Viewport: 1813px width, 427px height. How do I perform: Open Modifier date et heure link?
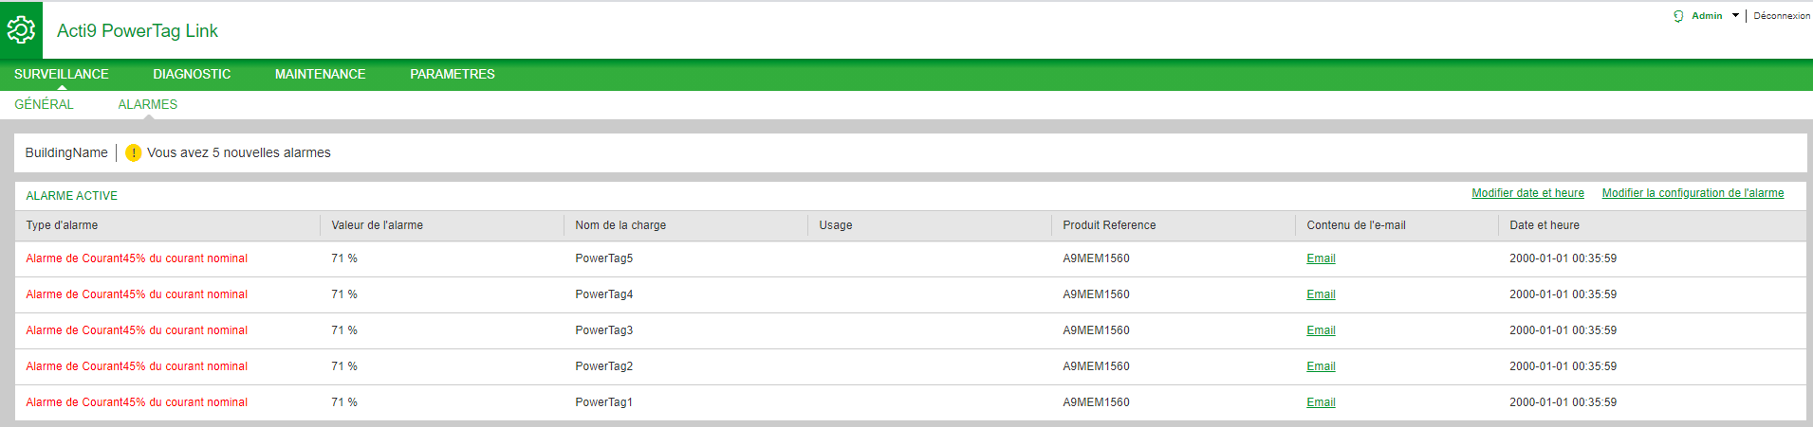pyautogui.click(x=1527, y=193)
